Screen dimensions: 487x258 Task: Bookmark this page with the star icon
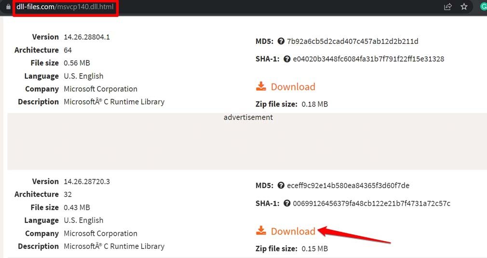click(464, 7)
